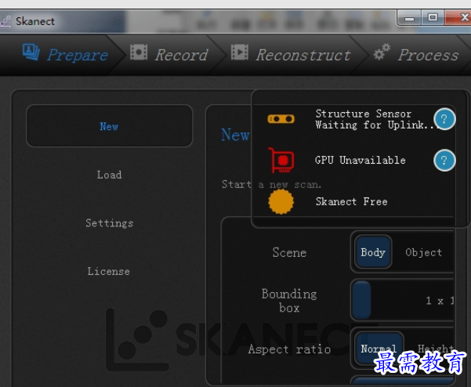Open help for Structure Sensor status
This screenshot has width=471, height=387.
444,119
